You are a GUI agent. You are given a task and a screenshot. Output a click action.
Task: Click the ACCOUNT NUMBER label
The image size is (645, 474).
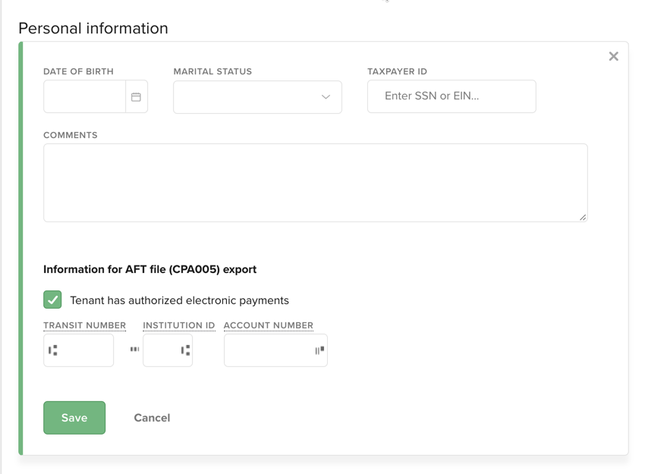click(268, 325)
